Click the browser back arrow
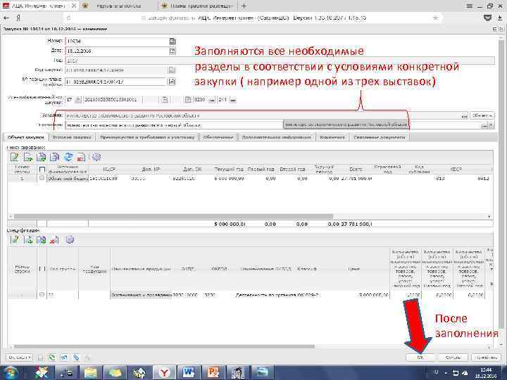 click(x=6, y=18)
